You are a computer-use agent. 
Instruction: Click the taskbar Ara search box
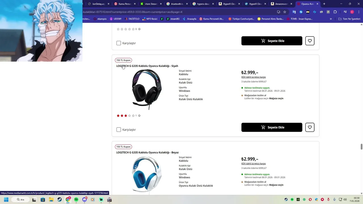click(21, 199)
